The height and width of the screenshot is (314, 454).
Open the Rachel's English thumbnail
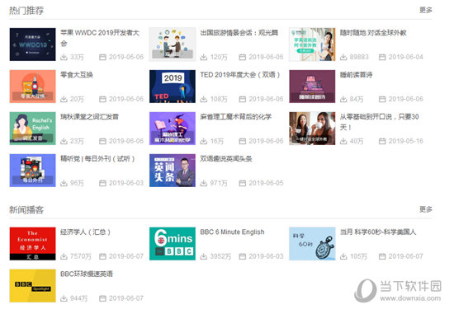[32, 129]
